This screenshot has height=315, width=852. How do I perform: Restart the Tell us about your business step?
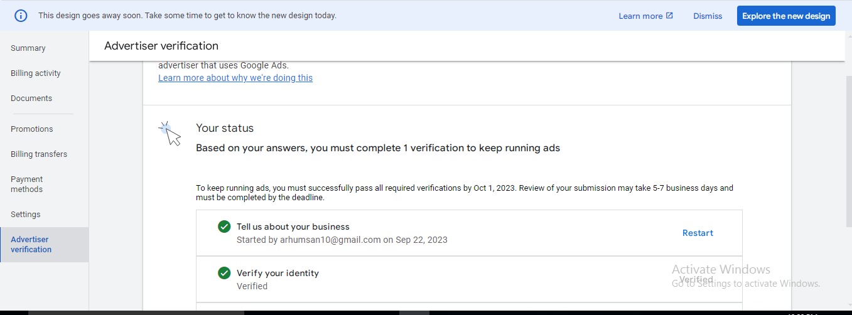point(698,233)
